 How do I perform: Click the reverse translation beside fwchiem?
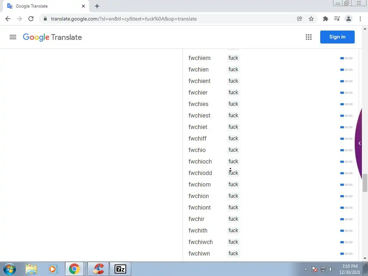click(x=233, y=58)
